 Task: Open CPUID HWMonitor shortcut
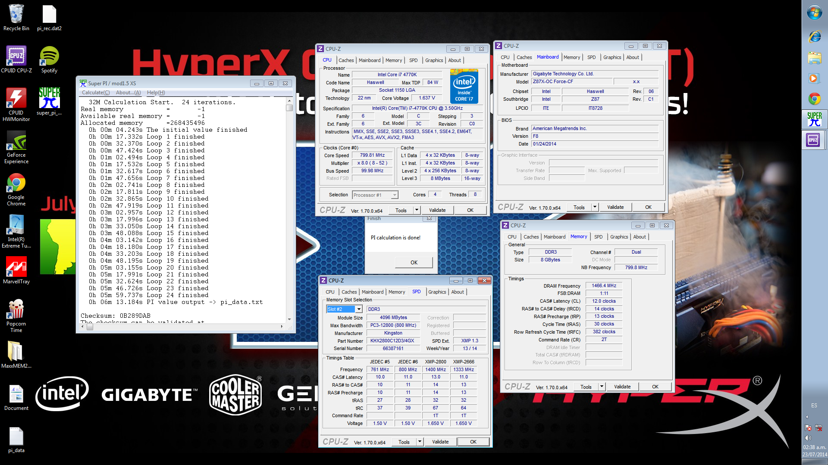point(16,105)
